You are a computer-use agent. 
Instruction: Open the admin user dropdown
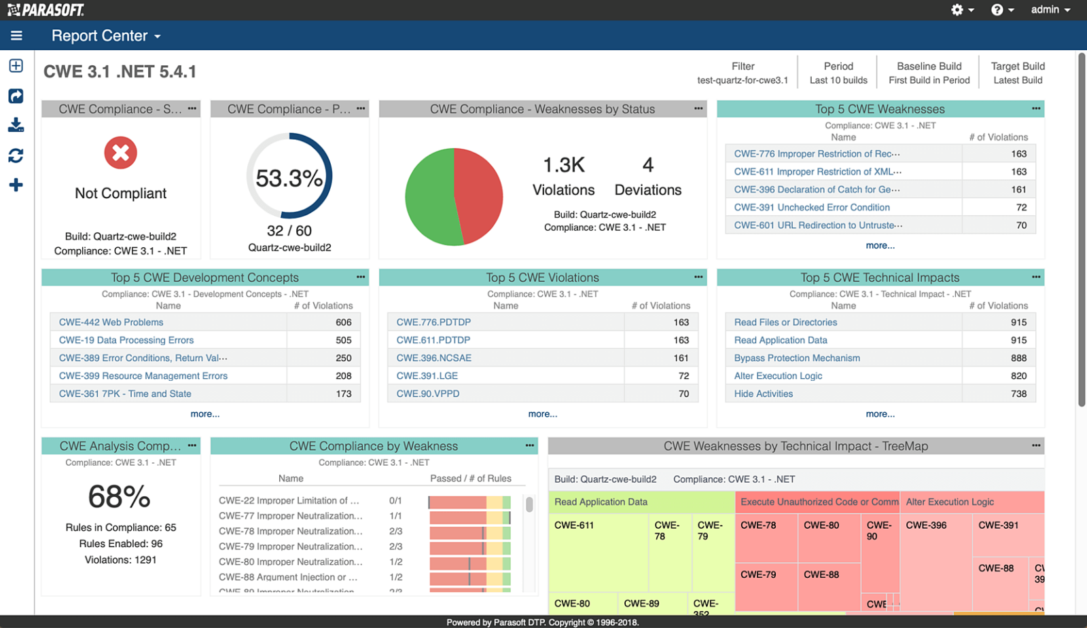click(1049, 10)
